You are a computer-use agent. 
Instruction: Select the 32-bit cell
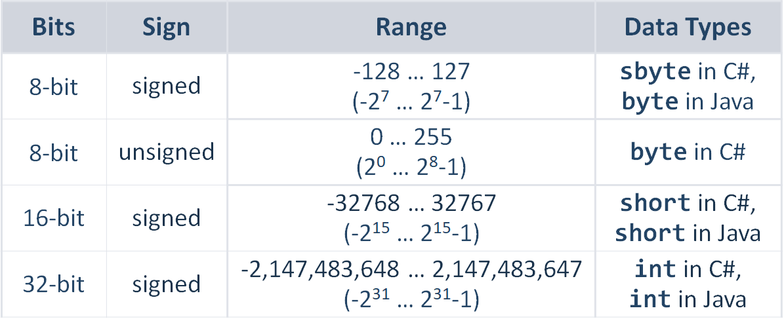[54, 284]
